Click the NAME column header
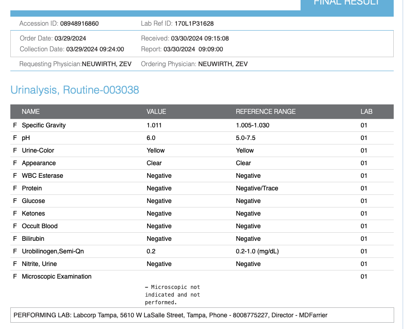 pos(31,112)
